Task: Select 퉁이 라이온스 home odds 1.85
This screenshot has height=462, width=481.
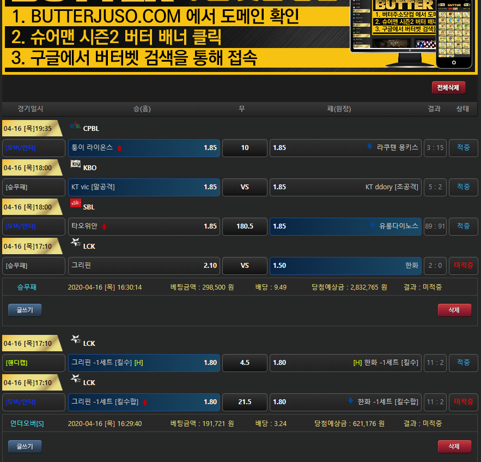Action: point(144,148)
